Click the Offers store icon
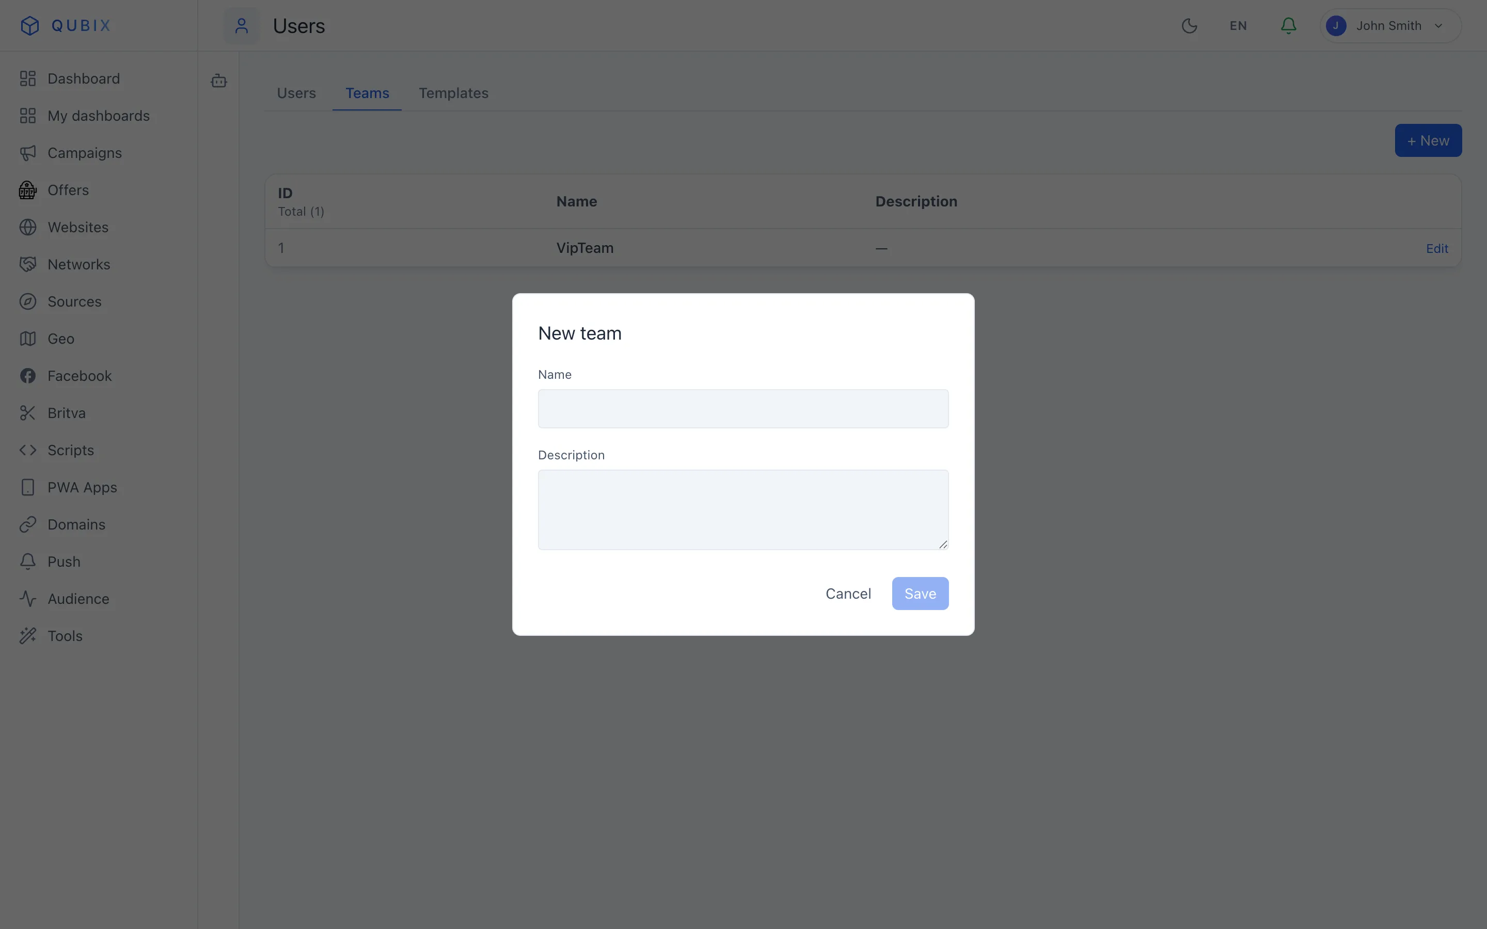The image size is (1487, 929). click(28, 190)
